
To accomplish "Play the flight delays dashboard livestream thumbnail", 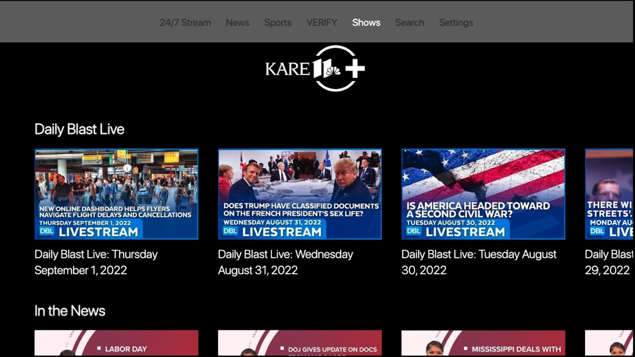I will click(x=117, y=194).
